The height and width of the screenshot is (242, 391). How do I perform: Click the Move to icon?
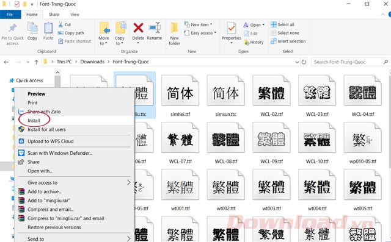104,28
